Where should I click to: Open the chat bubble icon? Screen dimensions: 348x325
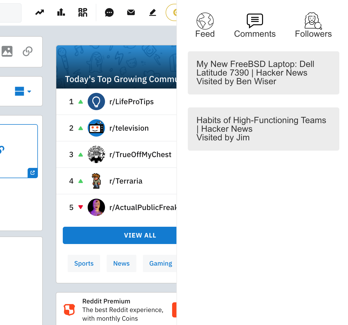(x=109, y=12)
